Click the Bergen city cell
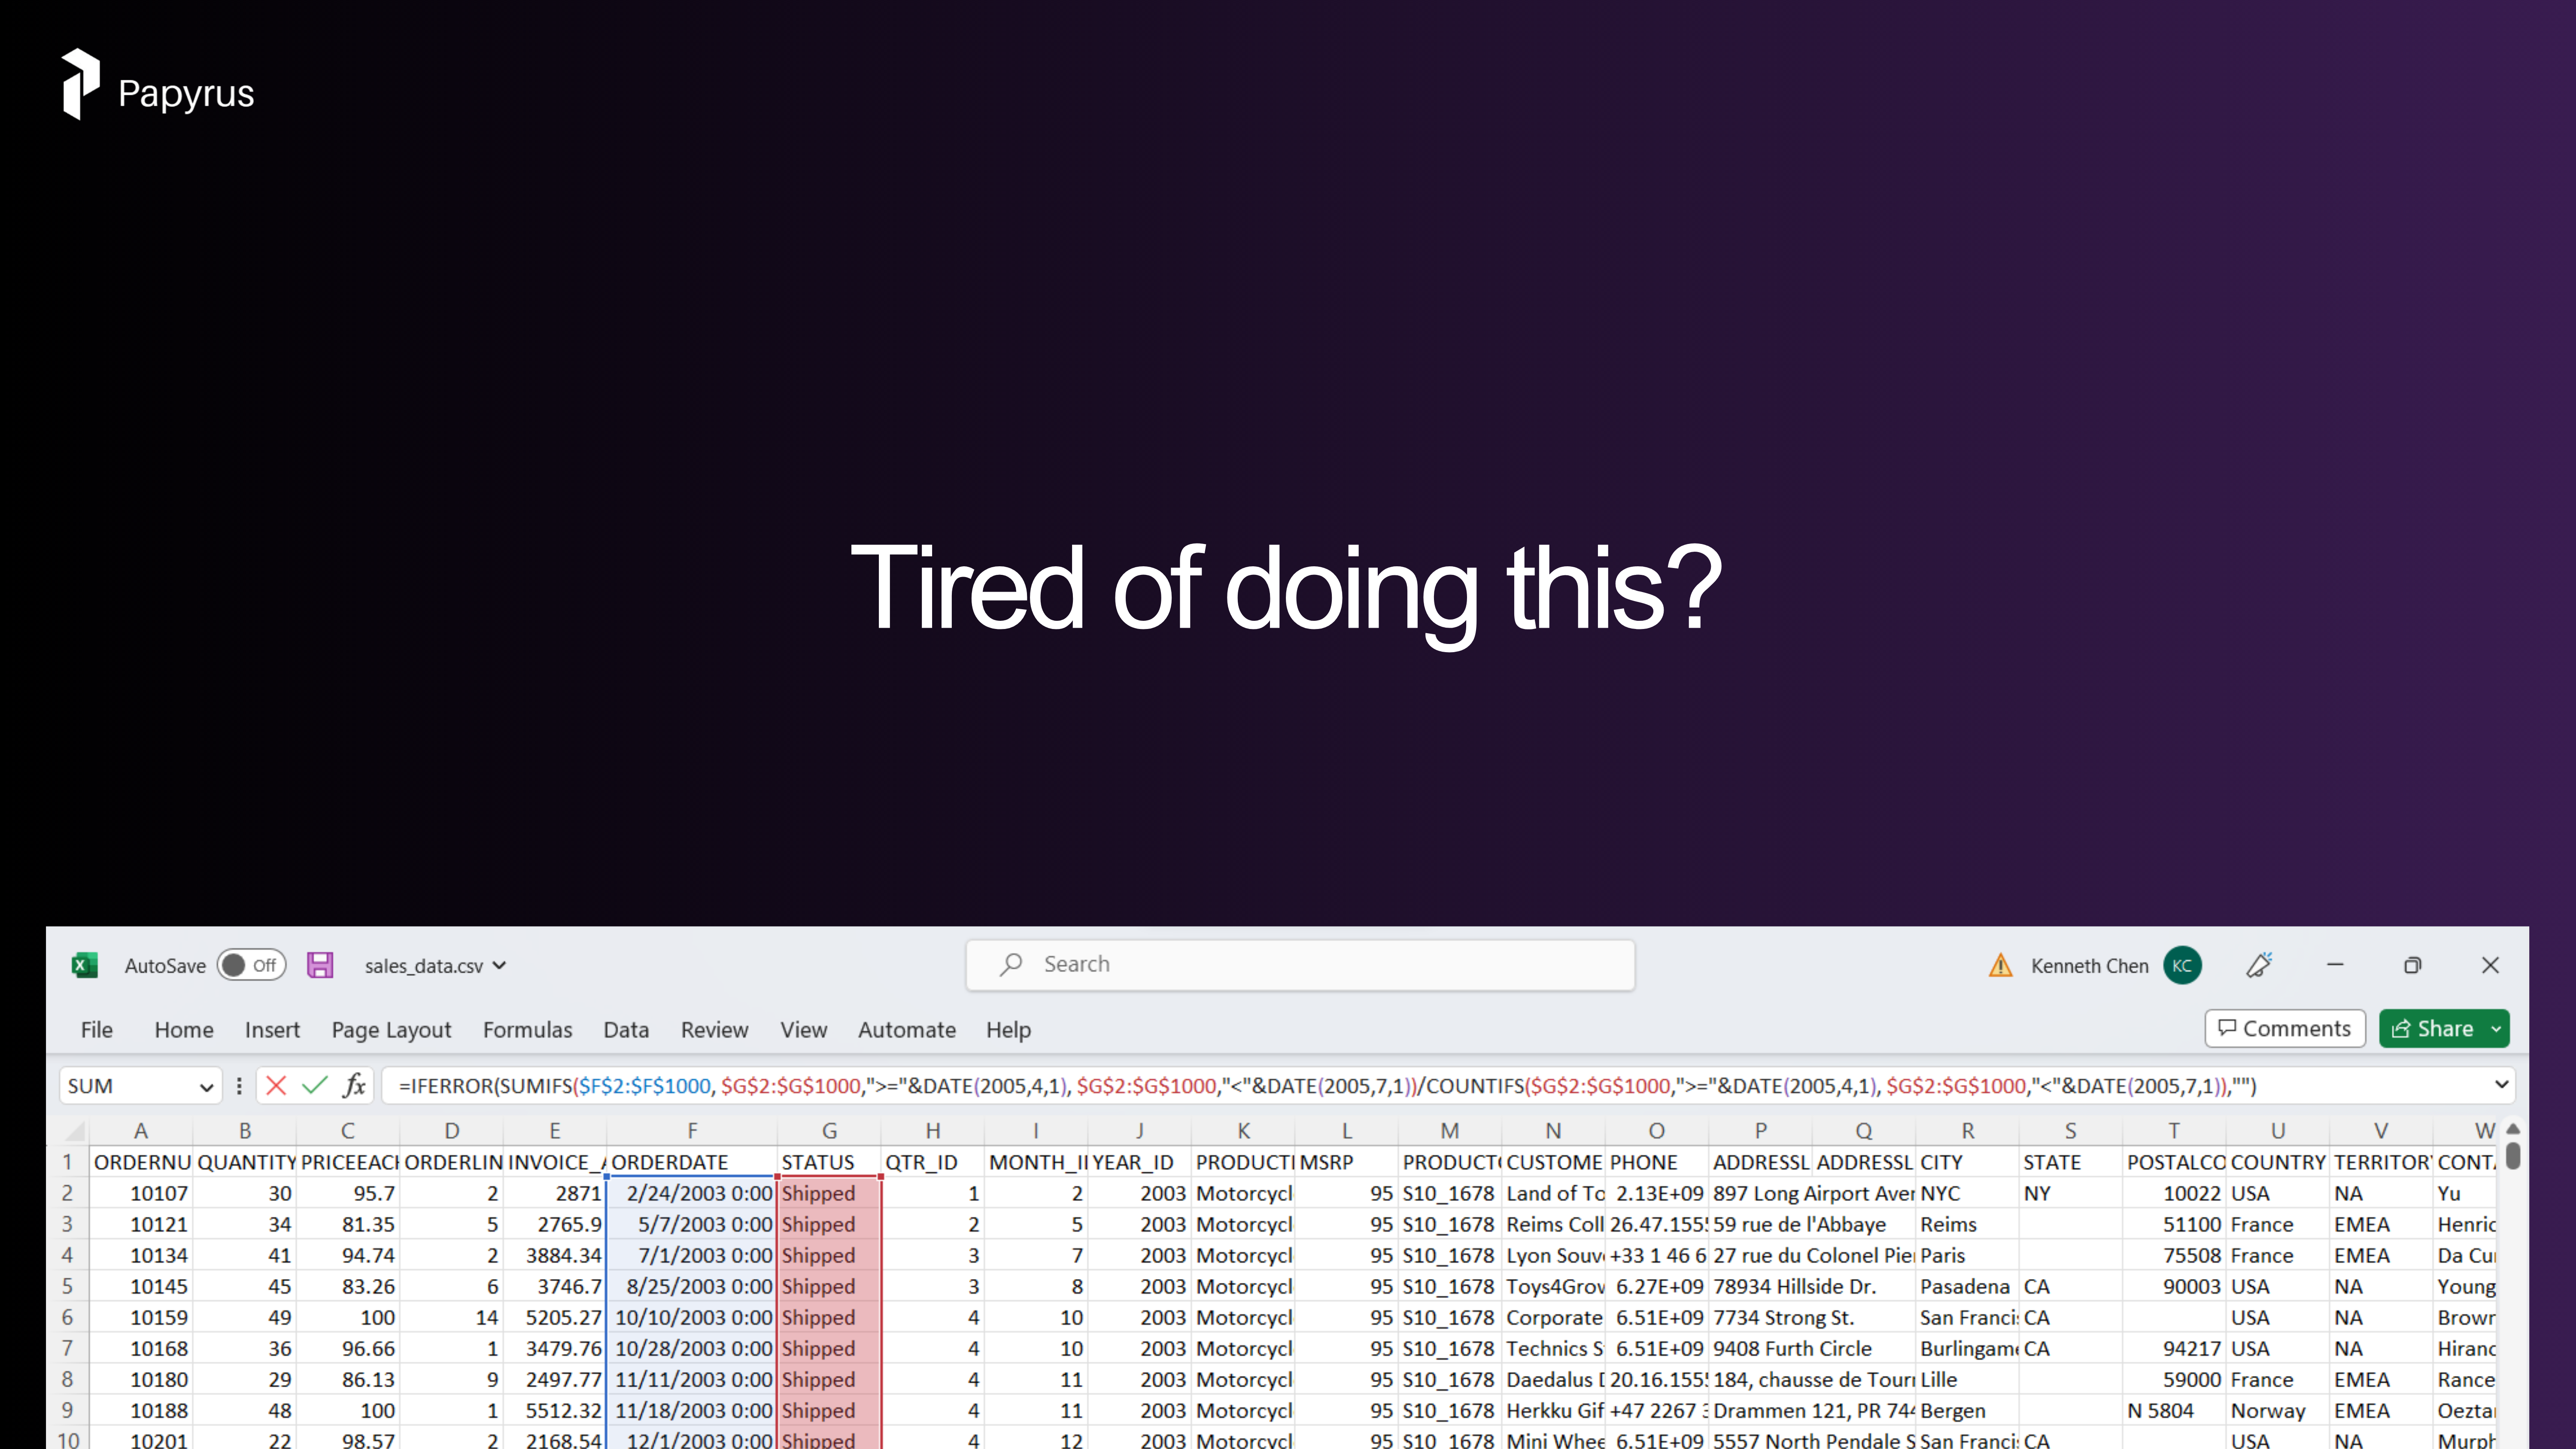The width and height of the screenshot is (2576, 1449). click(1967, 1410)
